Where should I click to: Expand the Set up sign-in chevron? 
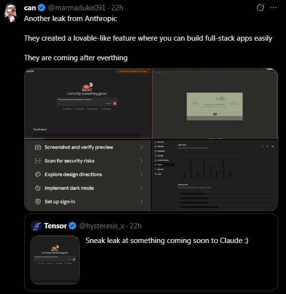(141, 201)
